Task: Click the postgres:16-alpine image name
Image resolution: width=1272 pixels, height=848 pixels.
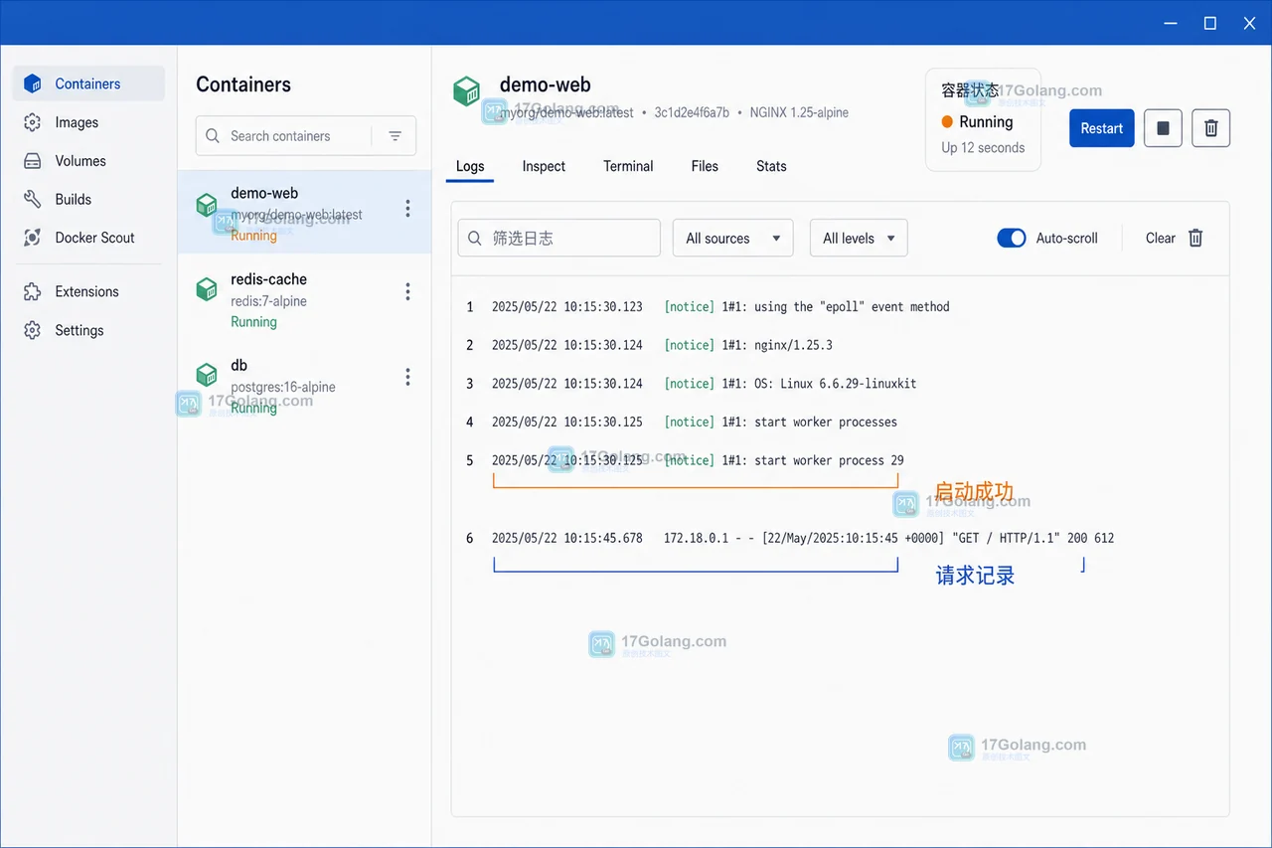Action: tap(283, 387)
